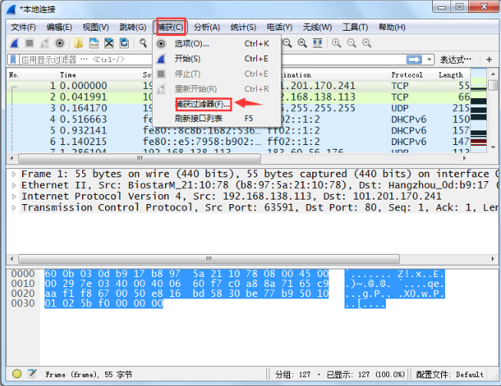The image size is (501, 386).
Task: Select DHCPv6 packet with length 150
Action: click(238, 119)
